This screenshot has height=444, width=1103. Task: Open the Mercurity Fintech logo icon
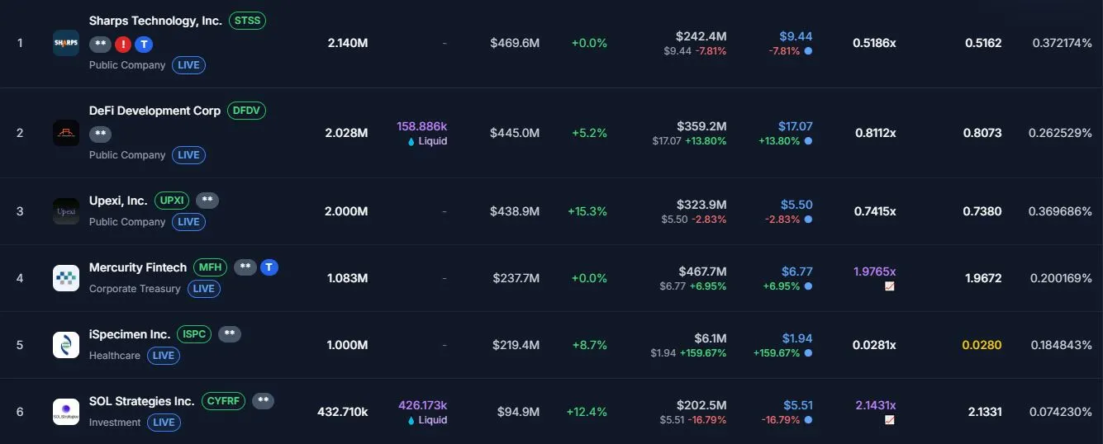[x=66, y=278]
